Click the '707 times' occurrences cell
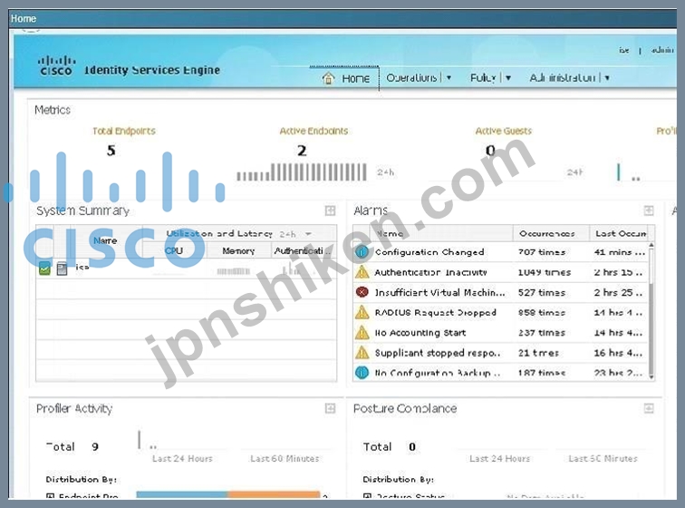 coord(542,252)
